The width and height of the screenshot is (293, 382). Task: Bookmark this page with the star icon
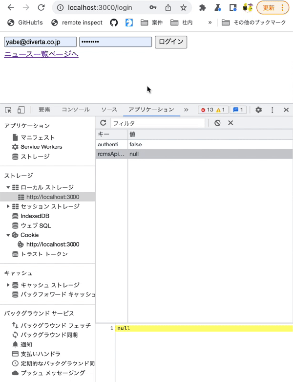[183, 8]
